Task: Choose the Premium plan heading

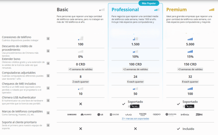Action: pyautogui.click(x=177, y=10)
